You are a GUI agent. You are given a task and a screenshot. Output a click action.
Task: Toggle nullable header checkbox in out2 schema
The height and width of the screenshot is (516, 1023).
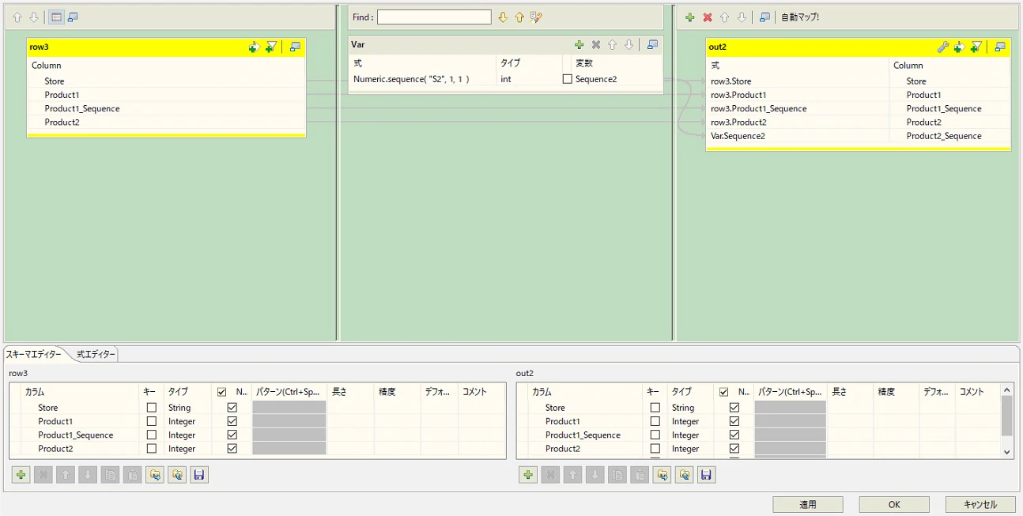[724, 392]
